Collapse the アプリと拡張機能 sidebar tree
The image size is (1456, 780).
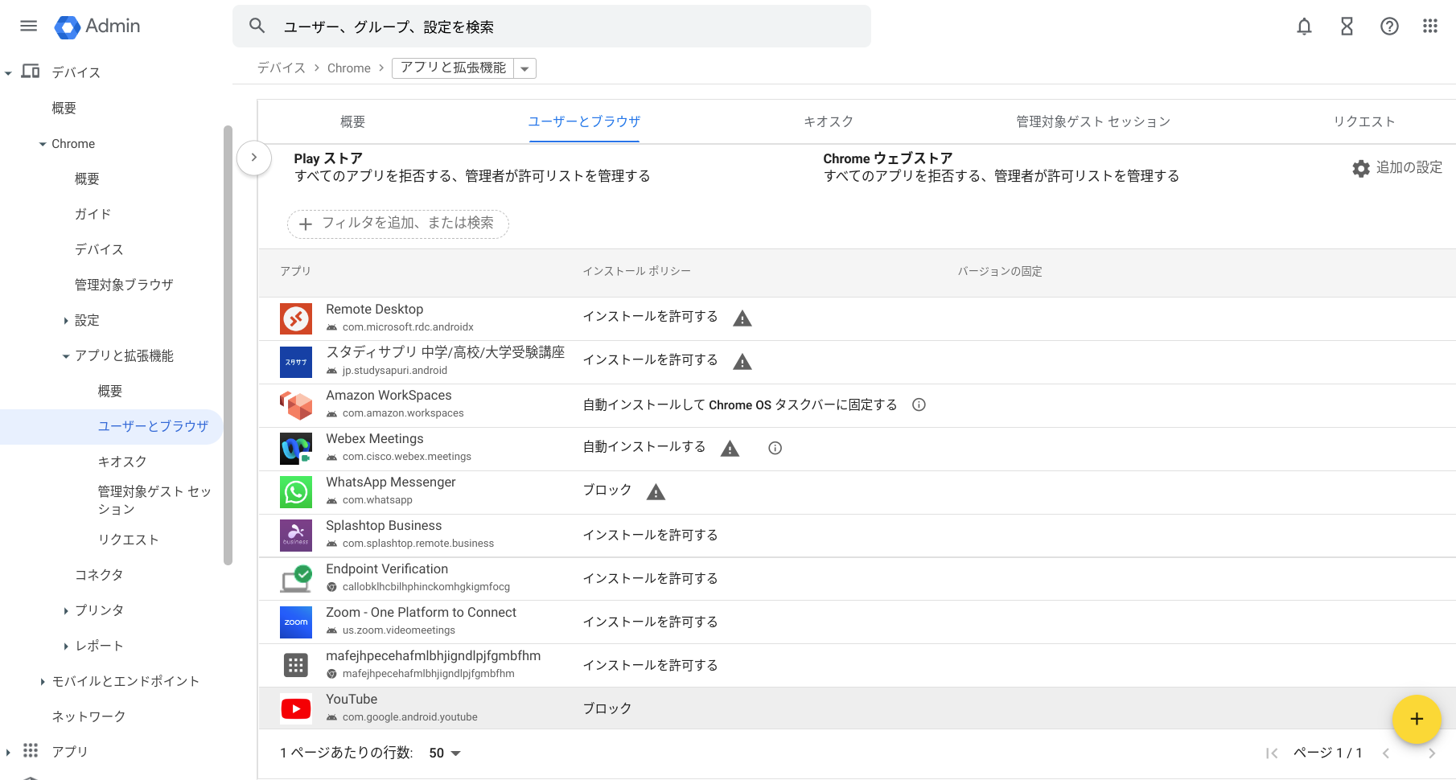65,356
